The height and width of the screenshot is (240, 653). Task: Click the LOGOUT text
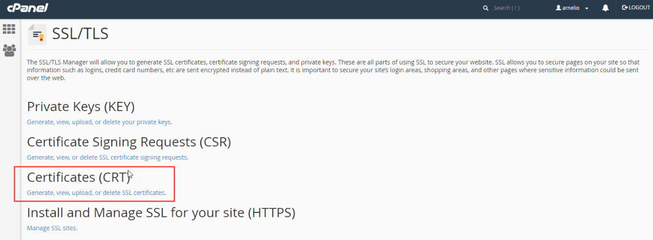click(639, 8)
